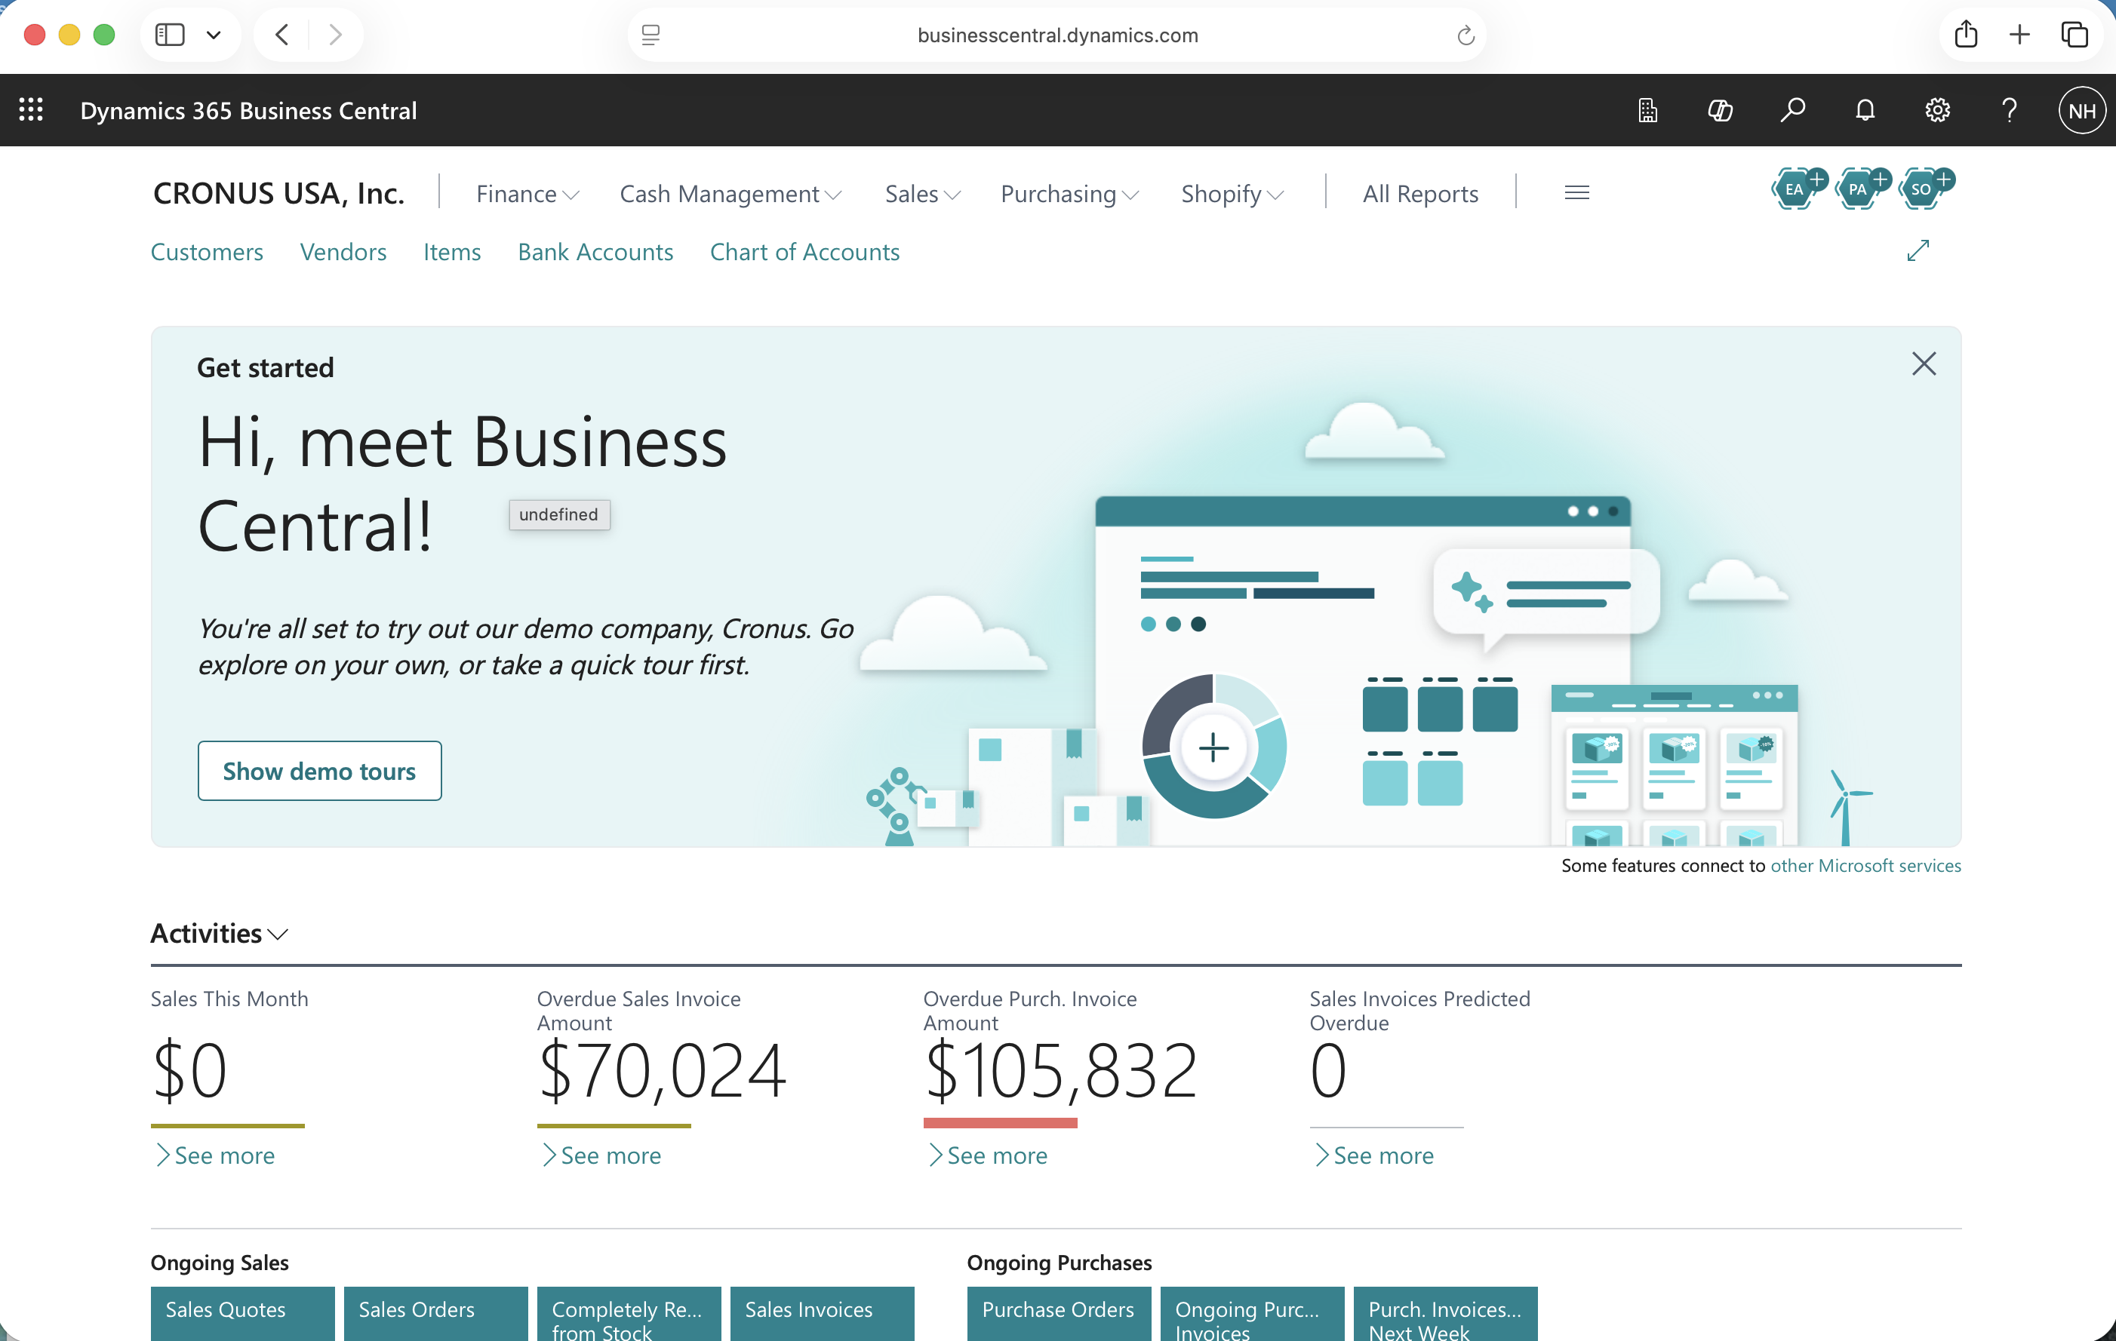See more under Sales Invoices Predicted Overdue

tap(1374, 1155)
